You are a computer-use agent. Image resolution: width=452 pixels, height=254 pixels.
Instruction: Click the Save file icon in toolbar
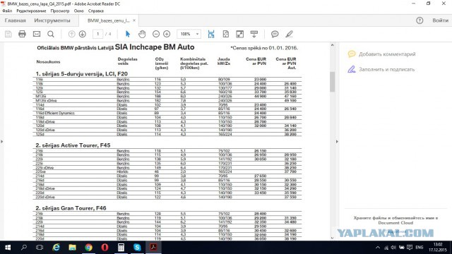(8, 34)
